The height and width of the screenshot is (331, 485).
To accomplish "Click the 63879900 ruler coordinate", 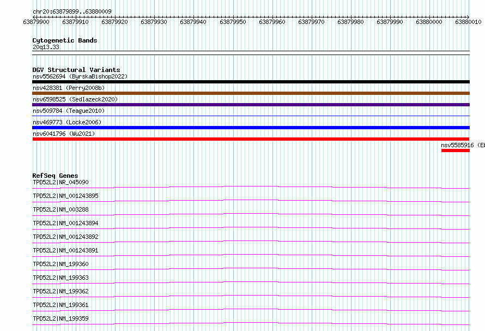I will coord(36,22).
